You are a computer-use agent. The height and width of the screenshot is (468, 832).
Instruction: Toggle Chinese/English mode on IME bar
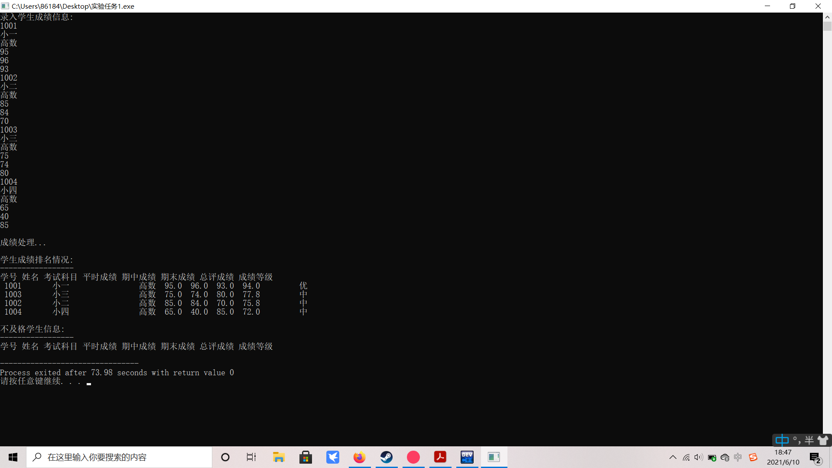[x=782, y=441]
